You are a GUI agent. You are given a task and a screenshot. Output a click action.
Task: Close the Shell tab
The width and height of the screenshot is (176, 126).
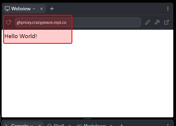pos(69,125)
